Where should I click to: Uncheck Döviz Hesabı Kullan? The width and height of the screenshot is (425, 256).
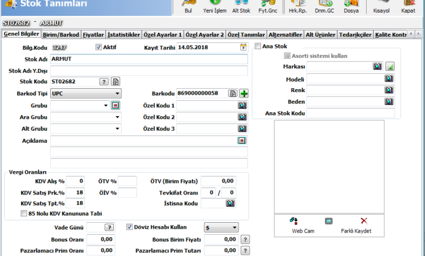130,227
